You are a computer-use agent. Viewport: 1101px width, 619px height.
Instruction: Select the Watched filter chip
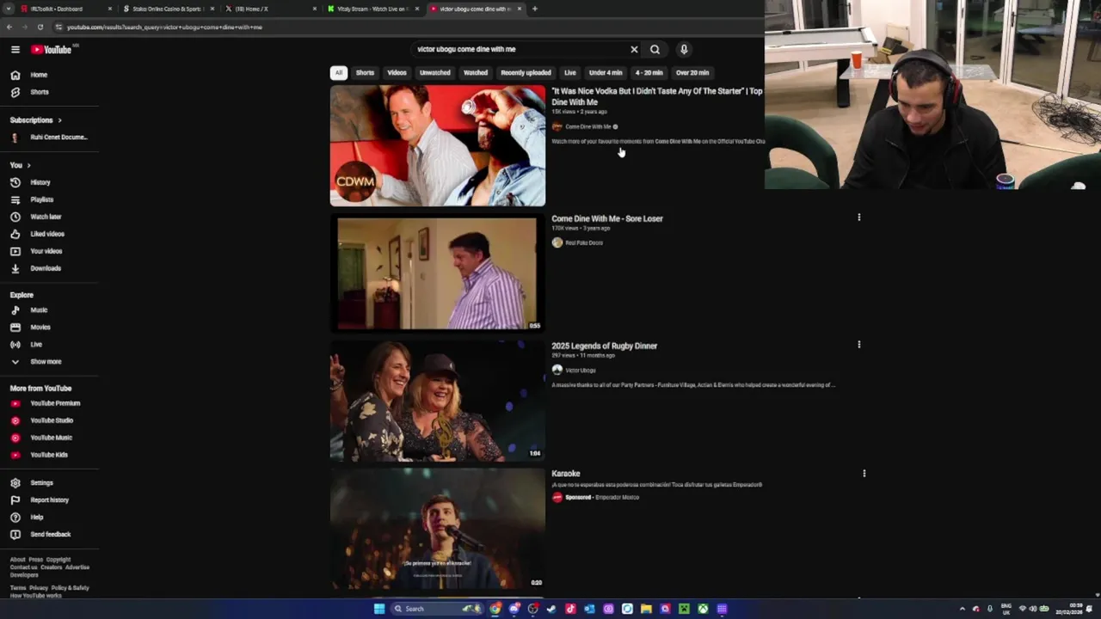[476, 73]
